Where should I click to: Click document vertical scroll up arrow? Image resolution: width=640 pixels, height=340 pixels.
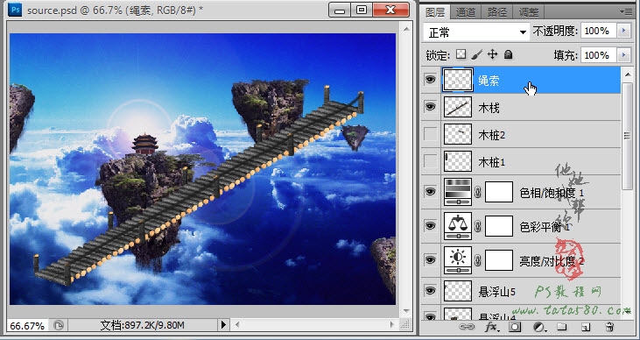(405, 29)
